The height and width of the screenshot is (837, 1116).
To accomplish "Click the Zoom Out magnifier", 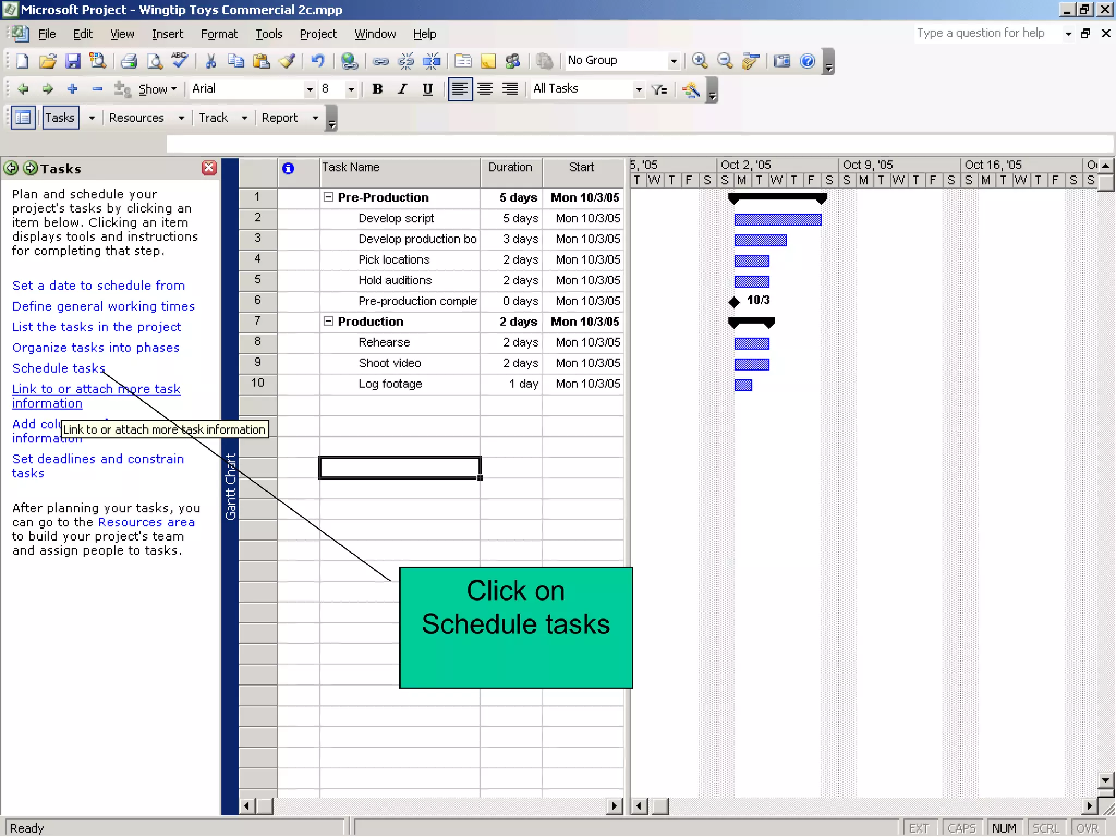I will click(725, 61).
